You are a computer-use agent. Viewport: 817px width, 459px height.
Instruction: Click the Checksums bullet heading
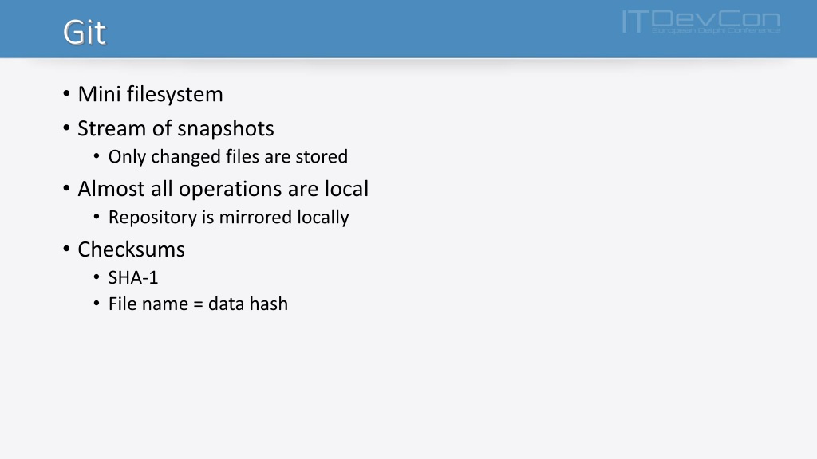(132, 249)
